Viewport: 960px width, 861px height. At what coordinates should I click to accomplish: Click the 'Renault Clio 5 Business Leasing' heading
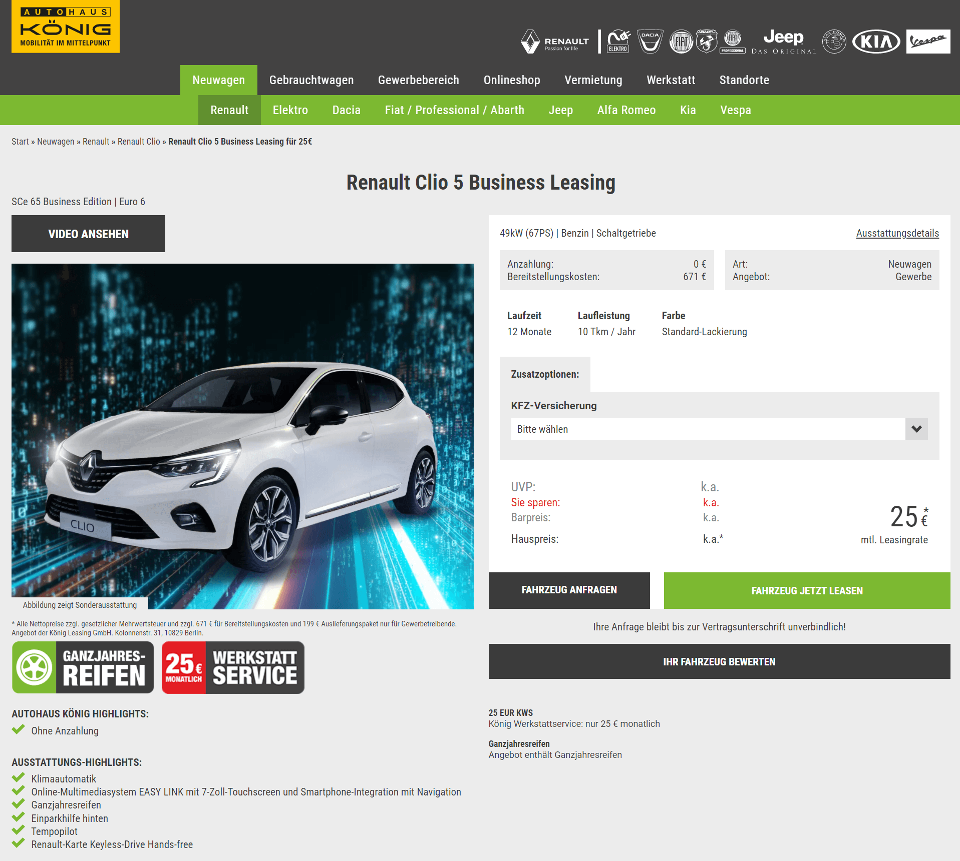click(x=481, y=183)
